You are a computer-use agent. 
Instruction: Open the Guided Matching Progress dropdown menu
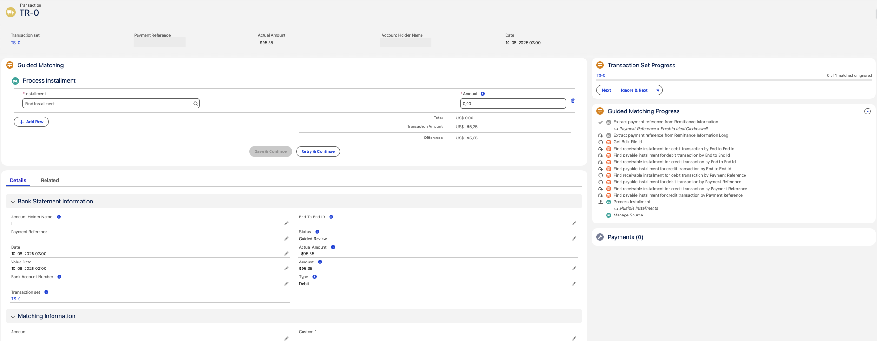click(x=867, y=111)
